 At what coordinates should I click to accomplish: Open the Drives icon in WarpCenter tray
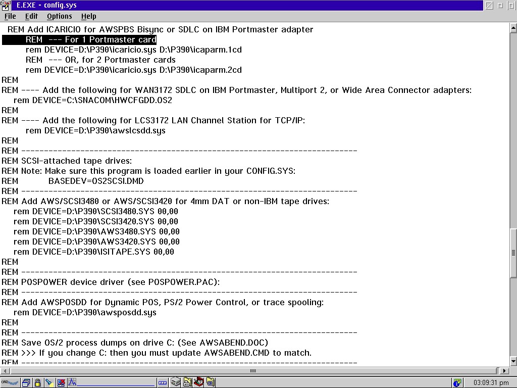pos(175,382)
